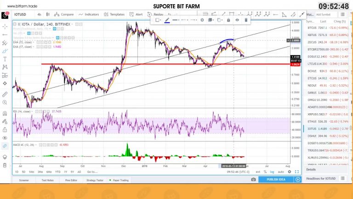
Task: Click the Alert clock icon
Action: (131, 14)
